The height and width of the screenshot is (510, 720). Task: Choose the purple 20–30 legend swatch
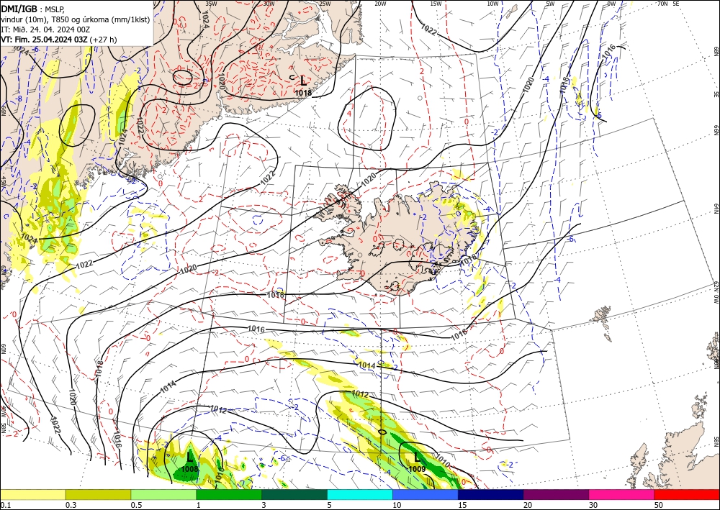click(x=556, y=494)
